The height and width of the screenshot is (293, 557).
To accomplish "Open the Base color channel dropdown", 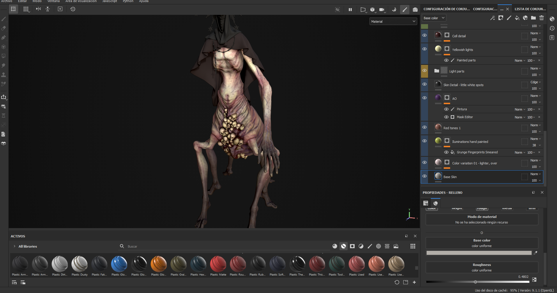I will 434,18.
